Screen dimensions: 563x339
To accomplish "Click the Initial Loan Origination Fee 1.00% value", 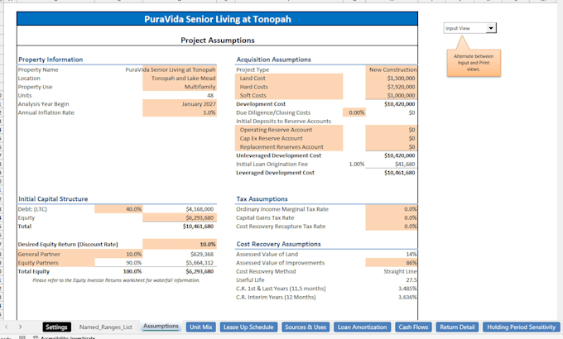I will 357,165.
